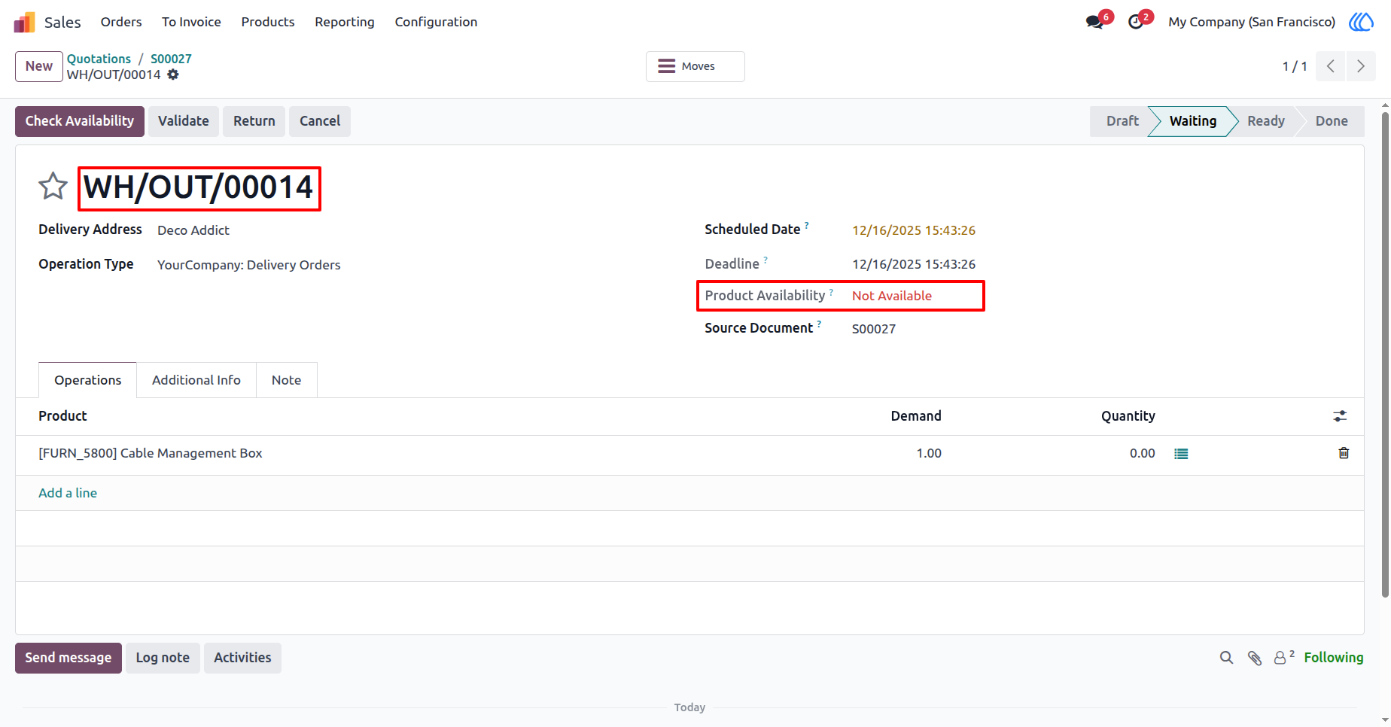Search messages with the magnifier icon
The height and width of the screenshot is (727, 1391).
[x=1226, y=658]
